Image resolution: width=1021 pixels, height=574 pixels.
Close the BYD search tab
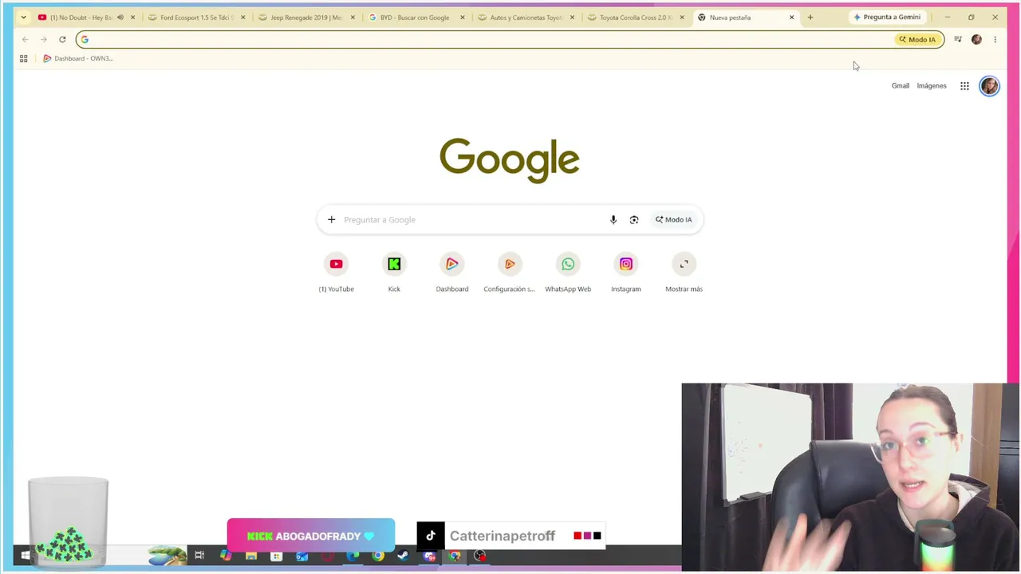coord(462,17)
